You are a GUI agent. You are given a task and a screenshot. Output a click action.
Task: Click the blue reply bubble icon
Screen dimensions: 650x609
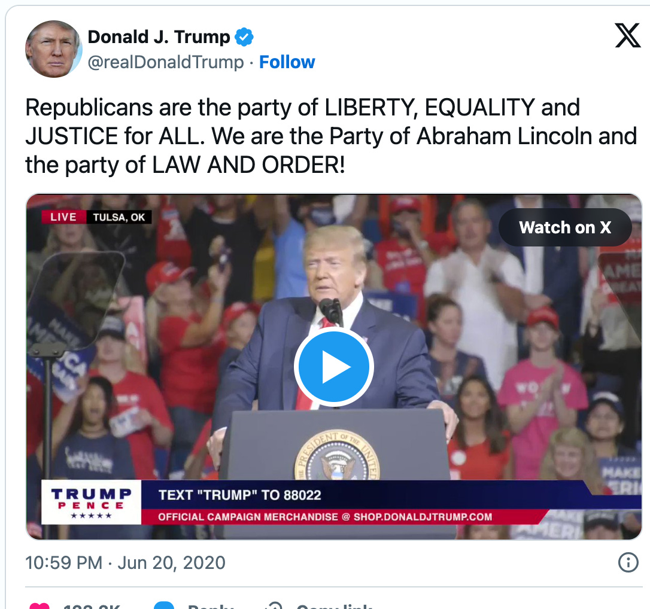click(x=164, y=605)
